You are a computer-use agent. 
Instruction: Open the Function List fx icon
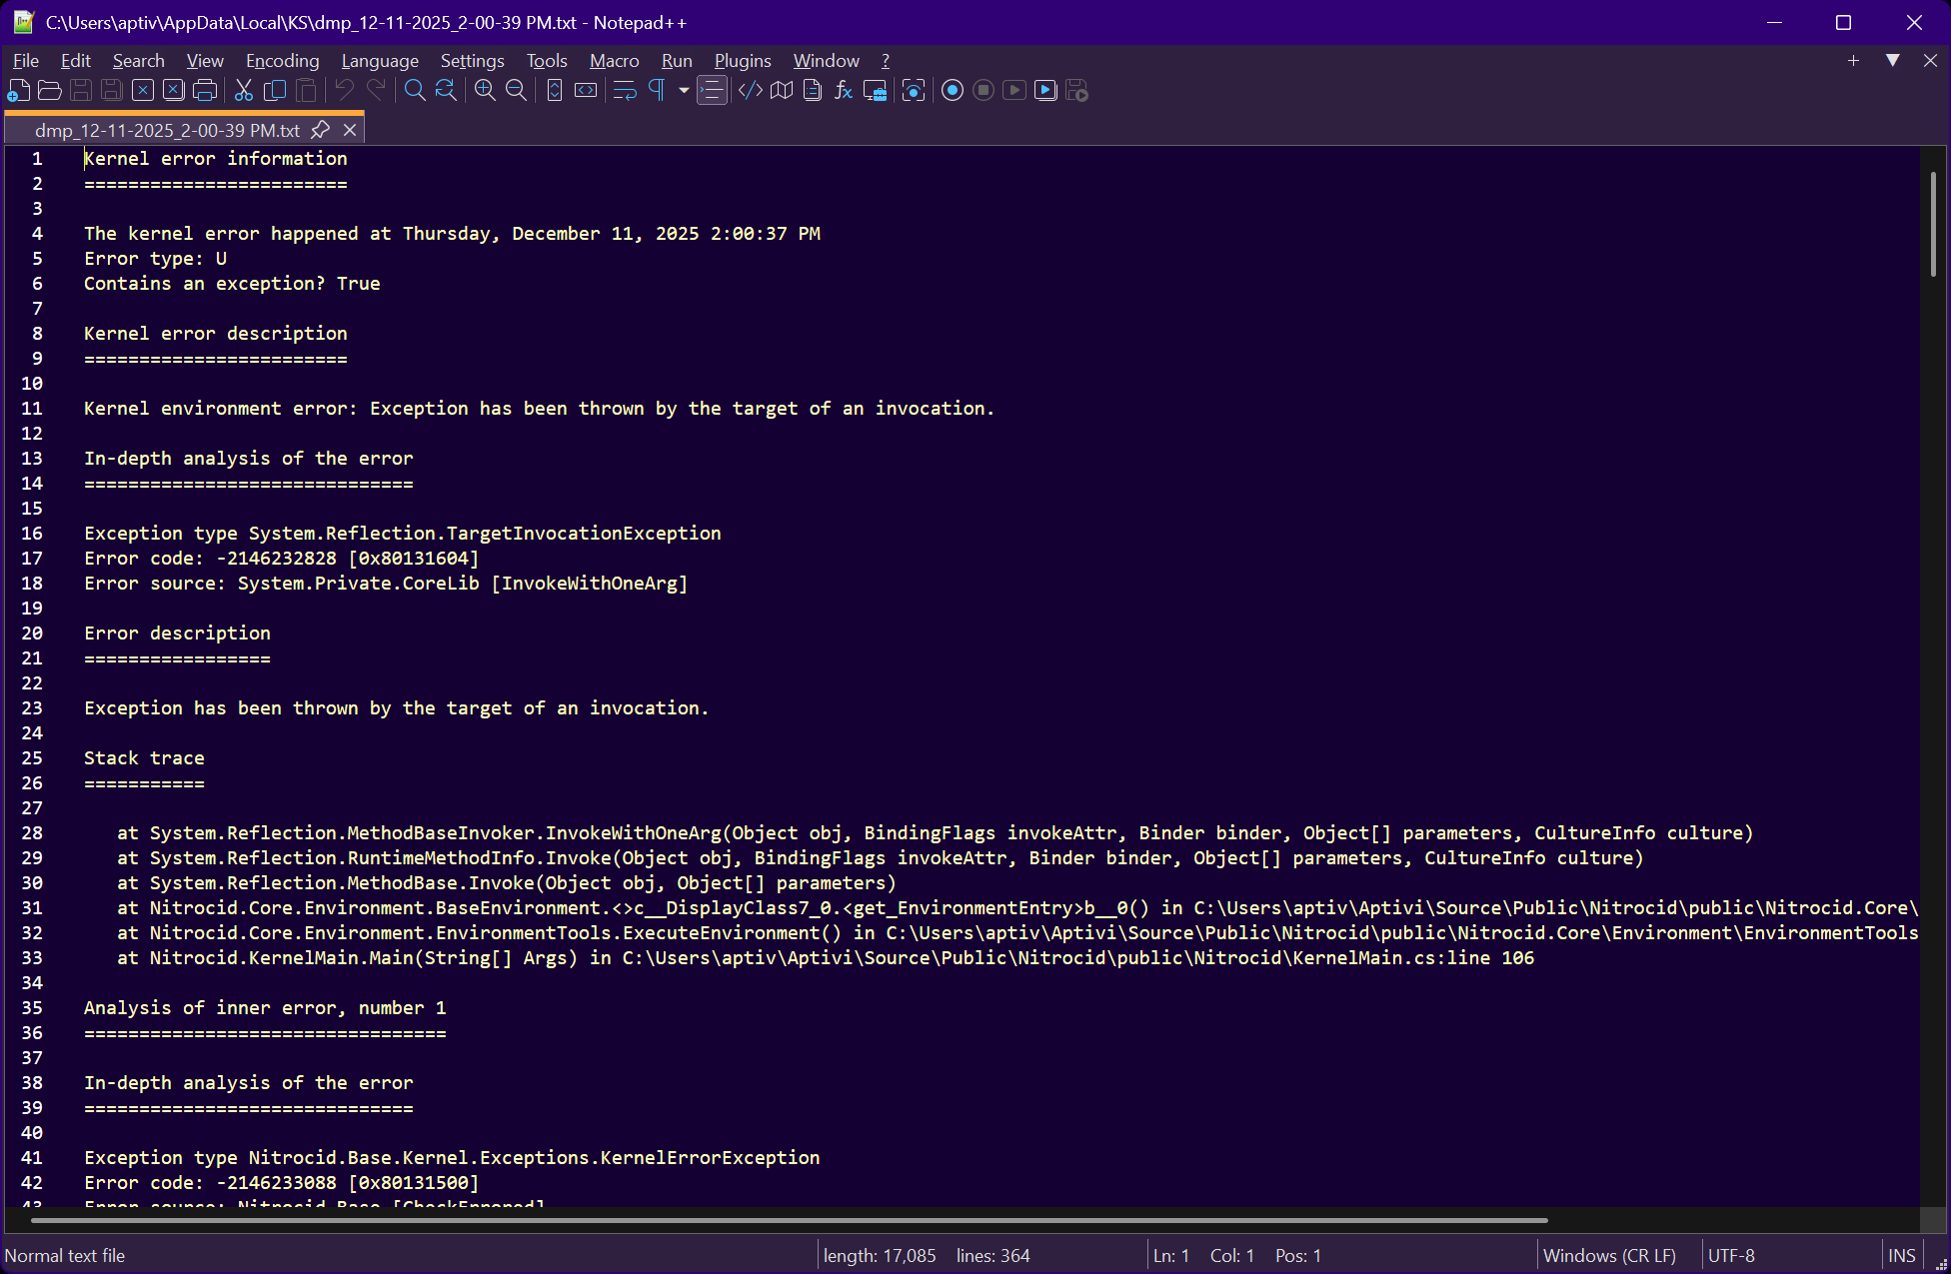844,91
